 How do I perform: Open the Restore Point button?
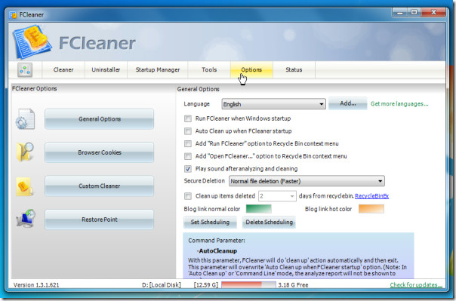[x=99, y=220]
